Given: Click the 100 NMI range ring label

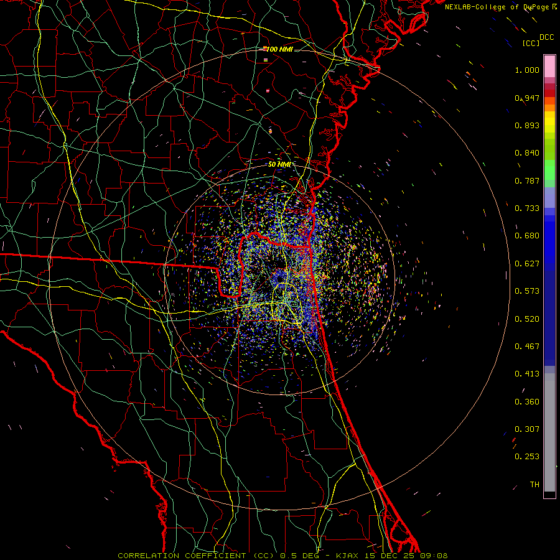Looking at the screenshot, I should tap(279, 49).
